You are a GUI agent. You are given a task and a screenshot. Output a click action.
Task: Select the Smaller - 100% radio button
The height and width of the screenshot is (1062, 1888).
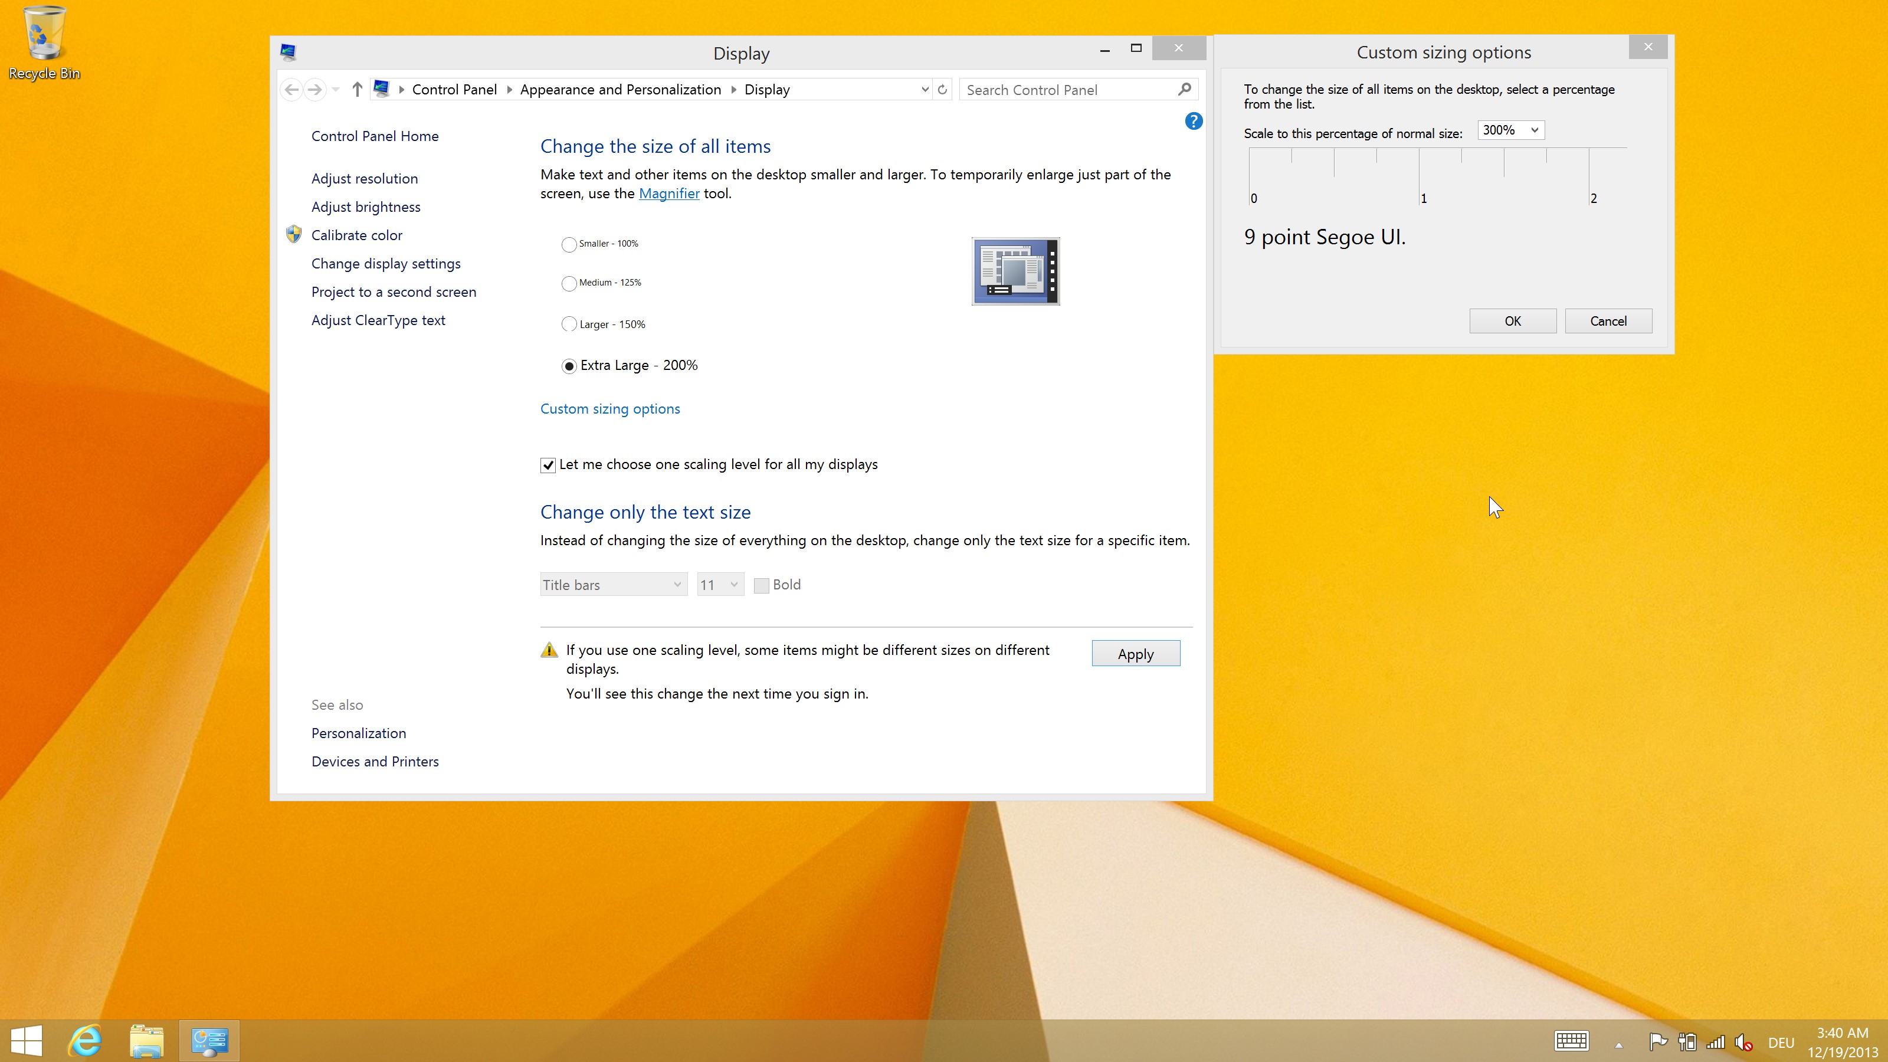(569, 244)
